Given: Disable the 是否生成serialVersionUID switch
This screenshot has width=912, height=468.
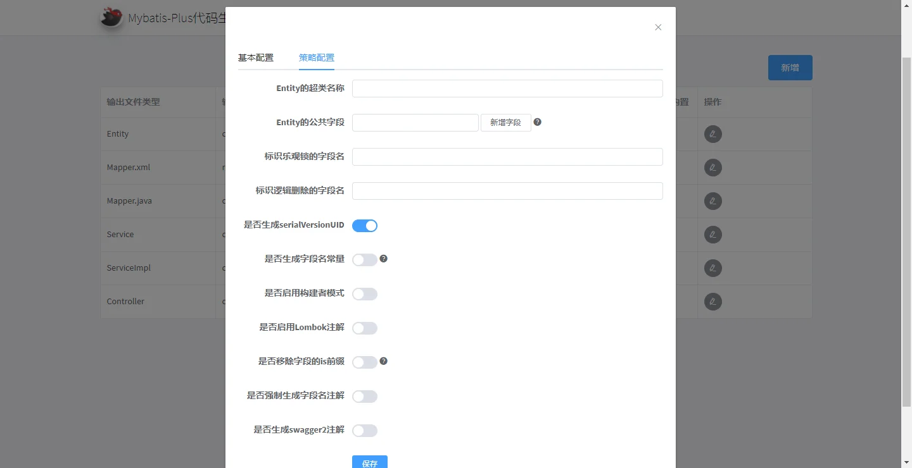Looking at the screenshot, I should coord(365,226).
